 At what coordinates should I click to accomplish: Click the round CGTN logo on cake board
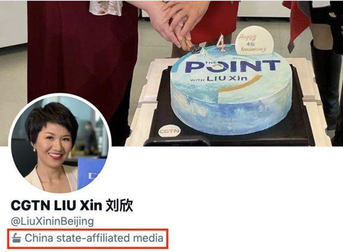coord(169,131)
